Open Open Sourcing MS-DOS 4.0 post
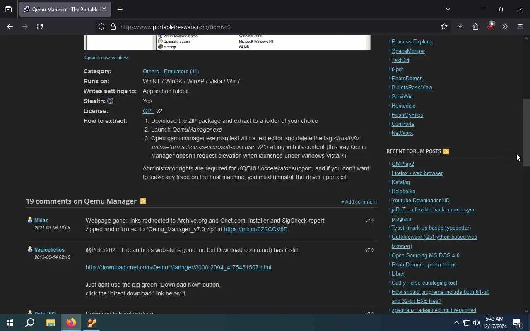The height and width of the screenshot is (331, 530). click(426, 255)
